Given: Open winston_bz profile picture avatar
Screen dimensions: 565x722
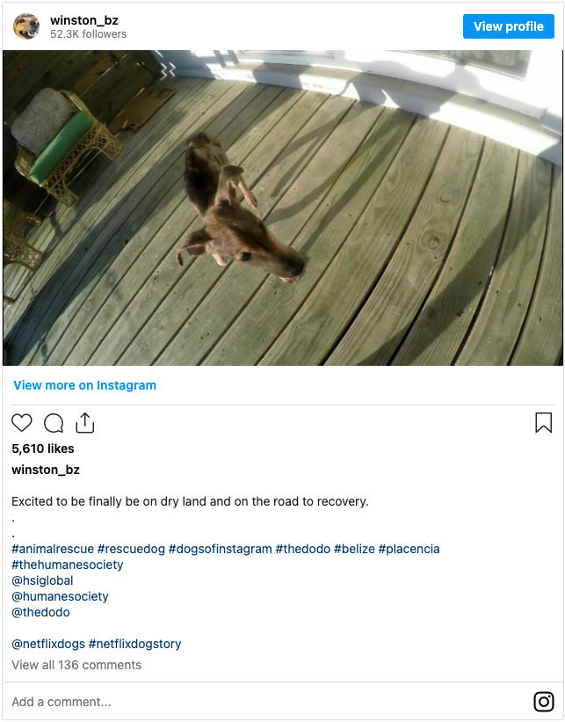Looking at the screenshot, I should (x=26, y=26).
